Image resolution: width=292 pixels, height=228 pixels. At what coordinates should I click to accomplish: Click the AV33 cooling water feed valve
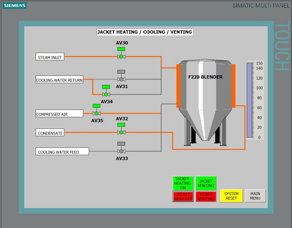[121, 148]
